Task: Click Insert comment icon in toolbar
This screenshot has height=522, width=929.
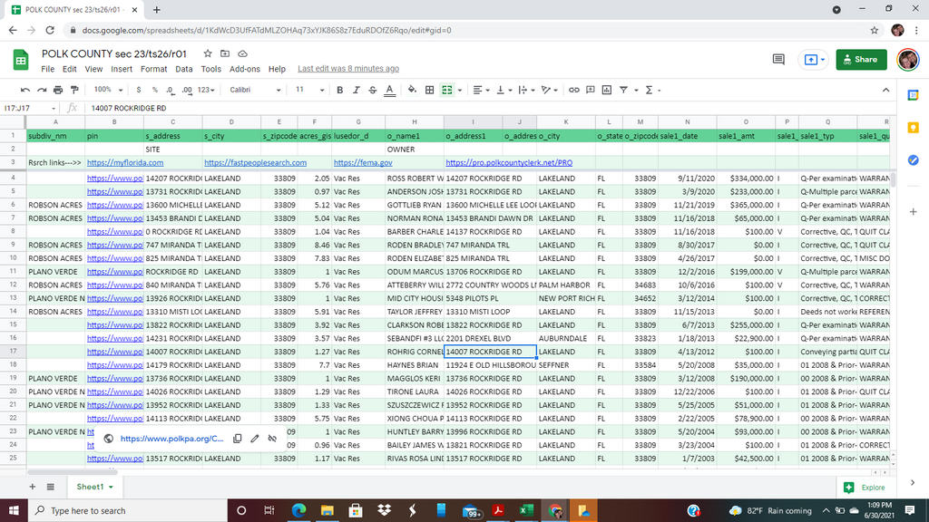Action: click(590, 90)
